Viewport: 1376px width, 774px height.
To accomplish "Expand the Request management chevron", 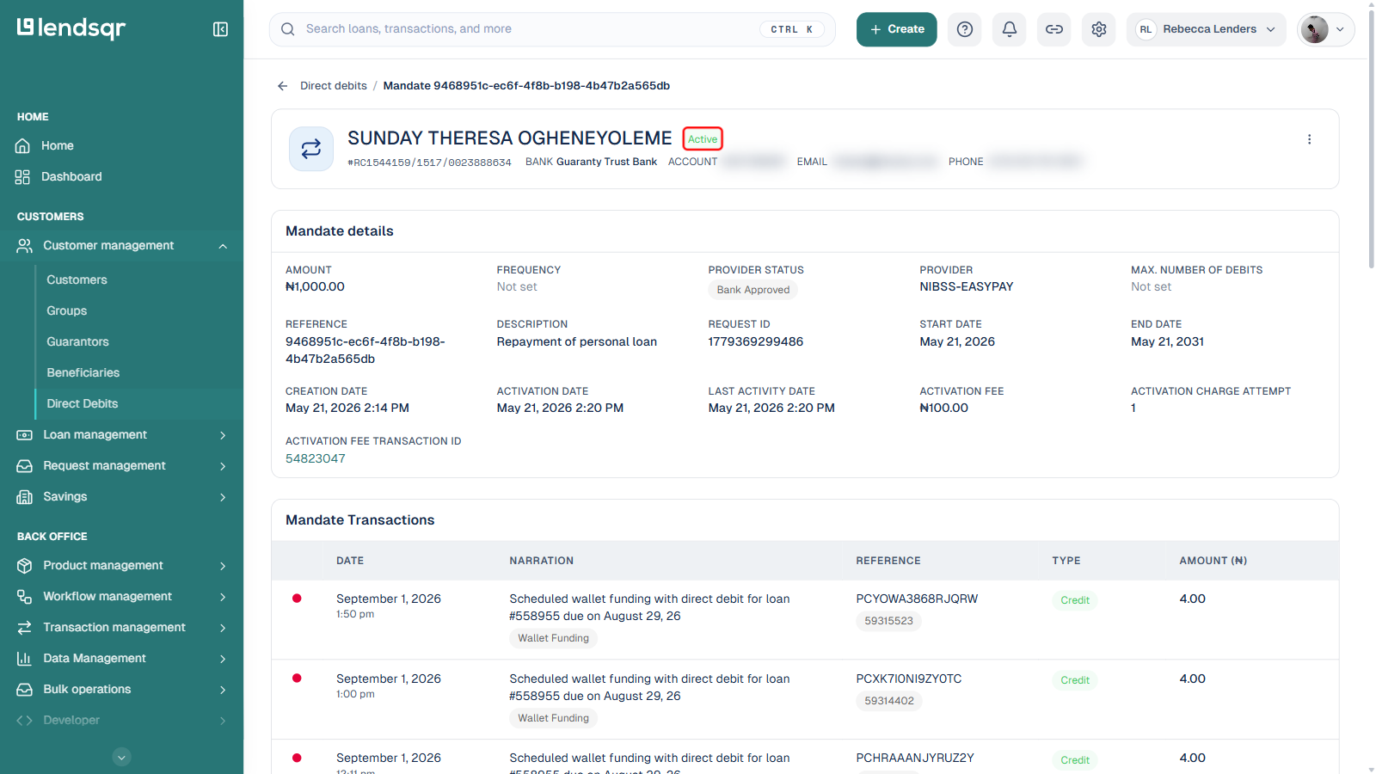I will point(223,466).
